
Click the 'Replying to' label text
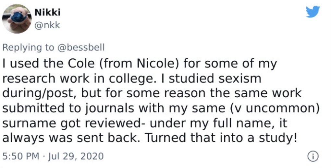28,47
